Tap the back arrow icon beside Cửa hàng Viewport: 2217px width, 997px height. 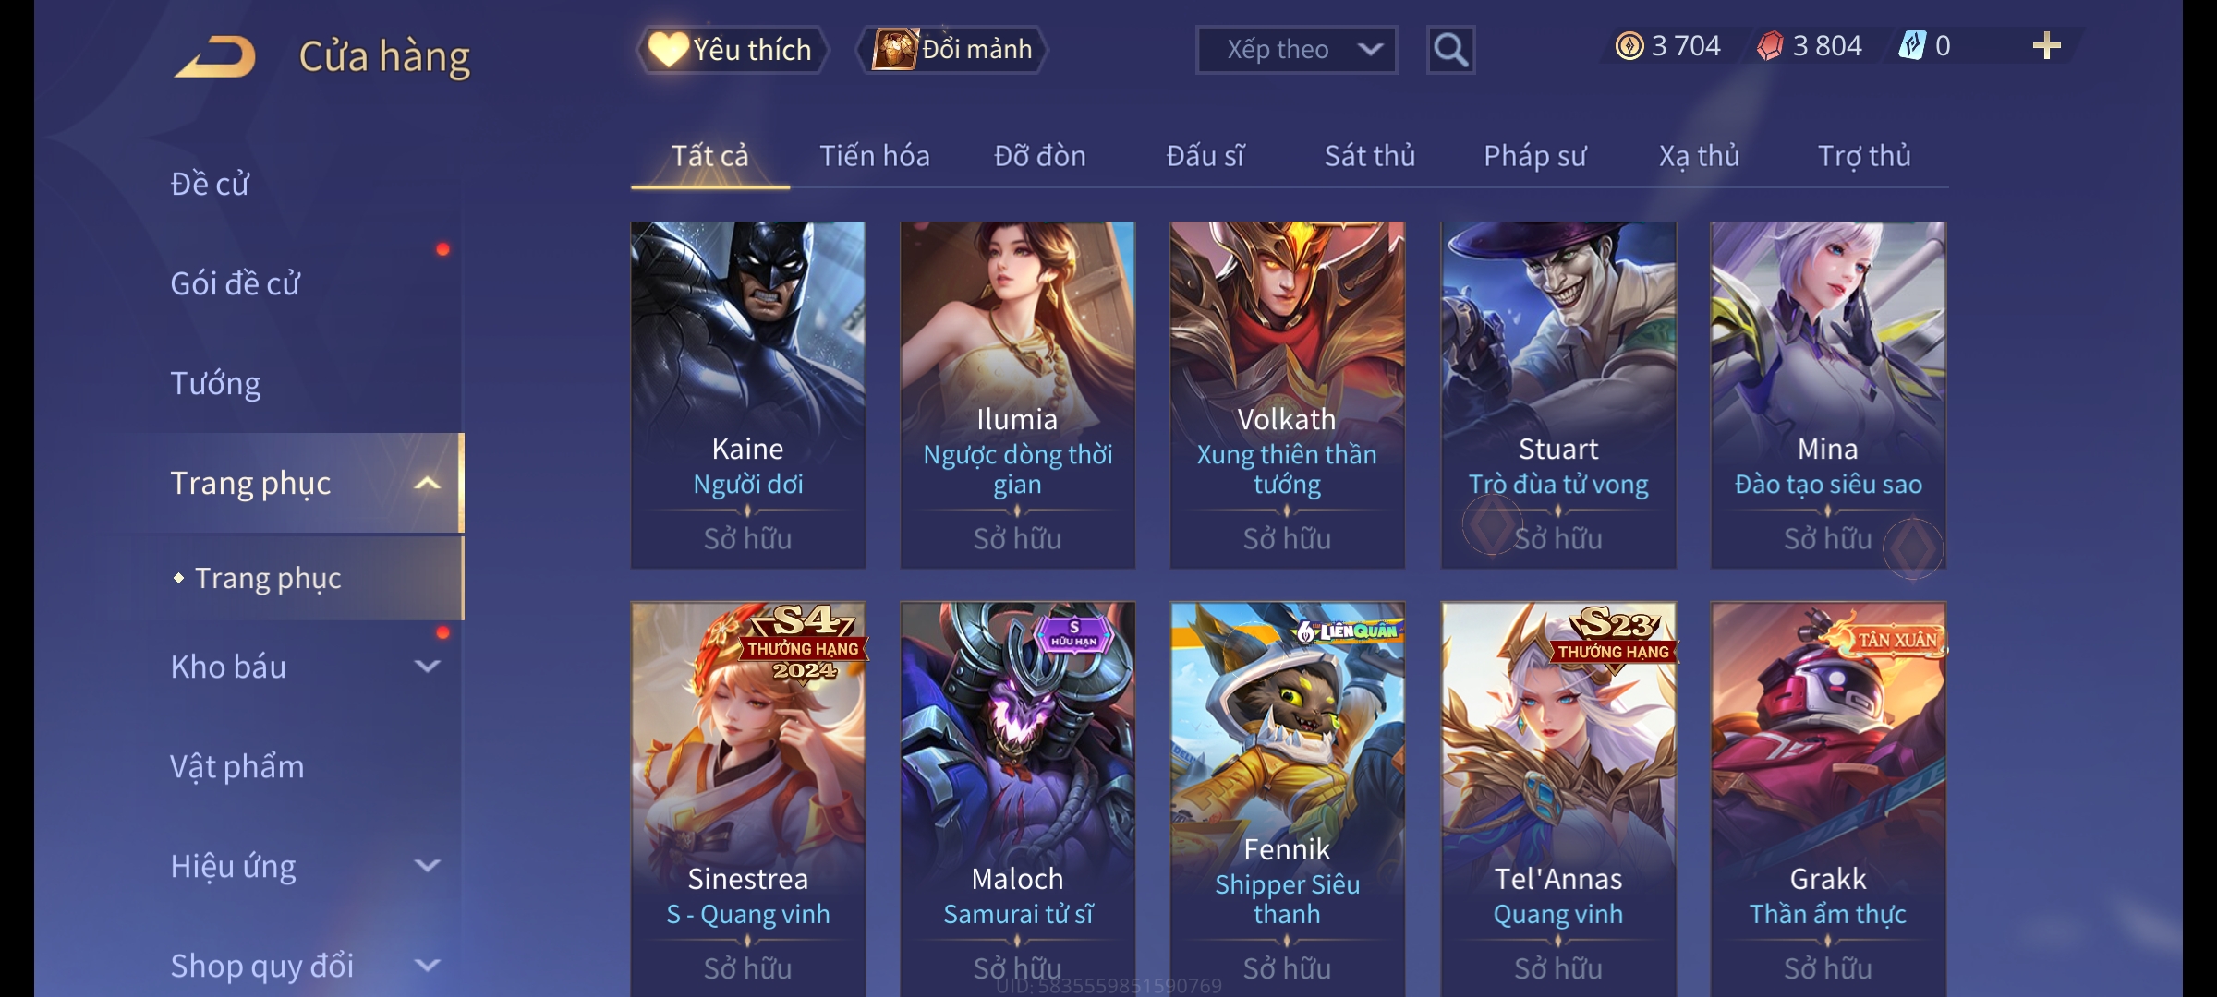[216, 56]
